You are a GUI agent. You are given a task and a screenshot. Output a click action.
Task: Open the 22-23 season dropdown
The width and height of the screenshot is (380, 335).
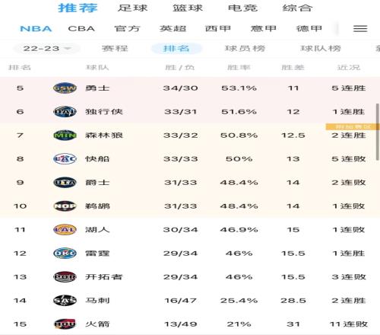pyautogui.click(x=47, y=48)
